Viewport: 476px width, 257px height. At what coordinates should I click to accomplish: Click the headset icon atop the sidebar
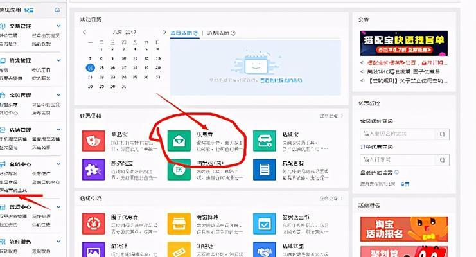57,10
